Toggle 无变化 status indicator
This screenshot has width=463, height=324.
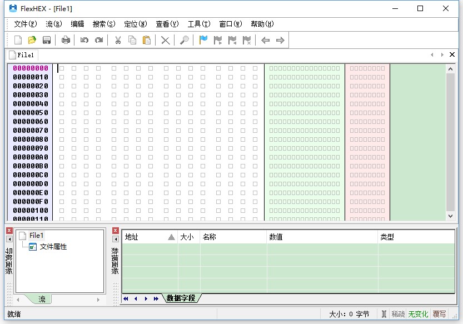420,313
